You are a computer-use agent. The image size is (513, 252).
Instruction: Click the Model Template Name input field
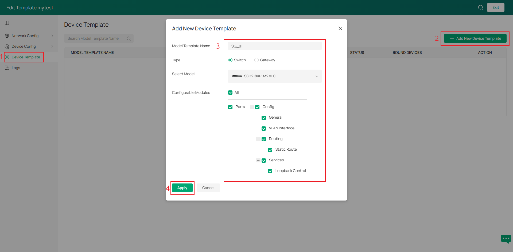click(x=275, y=46)
